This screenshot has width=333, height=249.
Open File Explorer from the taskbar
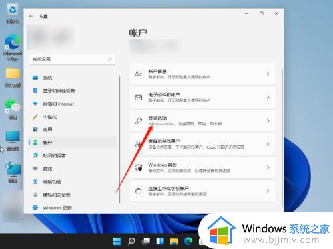pyautogui.click(x=174, y=241)
